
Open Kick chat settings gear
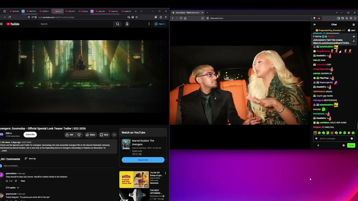[x=343, y=145]
